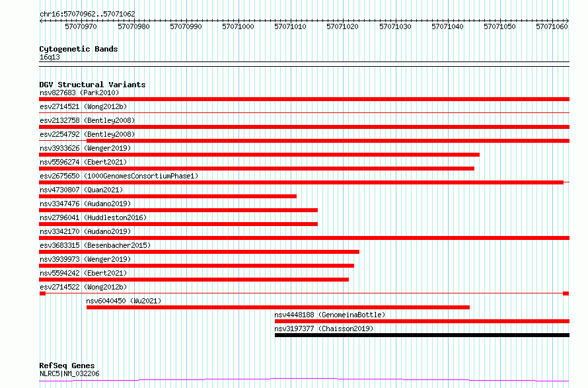Click ruler position 57071030
This screenshot has height=388, width=588.
tap(395, 26)
